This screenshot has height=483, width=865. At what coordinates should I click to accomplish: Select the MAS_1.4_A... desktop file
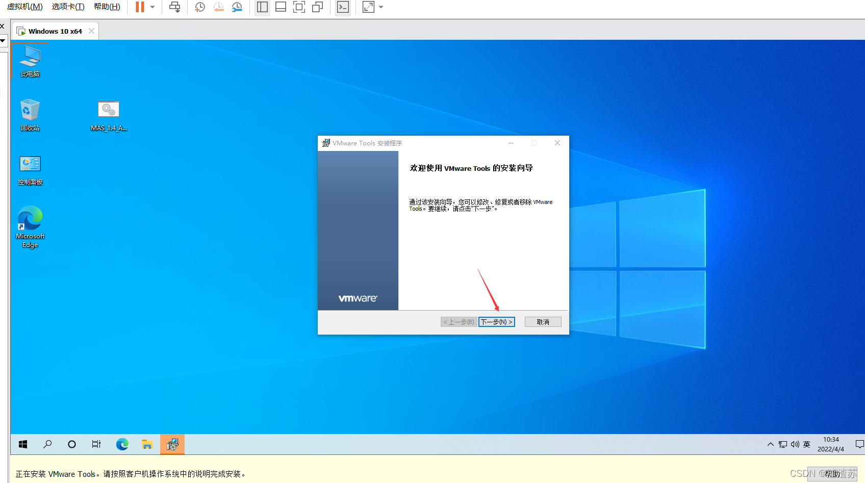coord(109,116)
